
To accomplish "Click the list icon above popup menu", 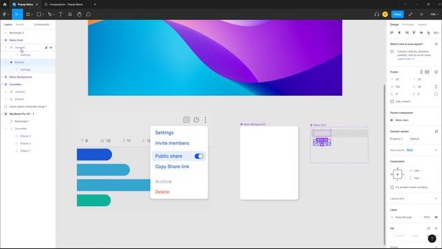I will click(x=186, y=120).
